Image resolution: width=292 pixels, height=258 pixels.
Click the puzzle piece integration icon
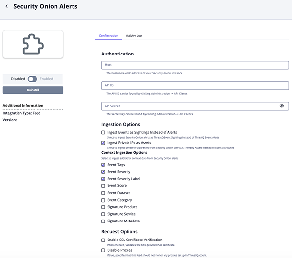point(33,44)
